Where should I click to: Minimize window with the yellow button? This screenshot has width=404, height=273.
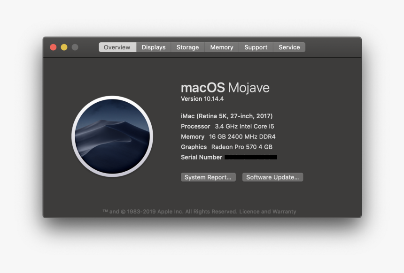pyautogui.click(x=64, y=47)
